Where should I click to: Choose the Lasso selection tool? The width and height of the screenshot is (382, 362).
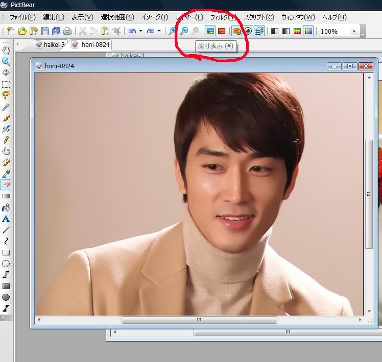[6, 95]
